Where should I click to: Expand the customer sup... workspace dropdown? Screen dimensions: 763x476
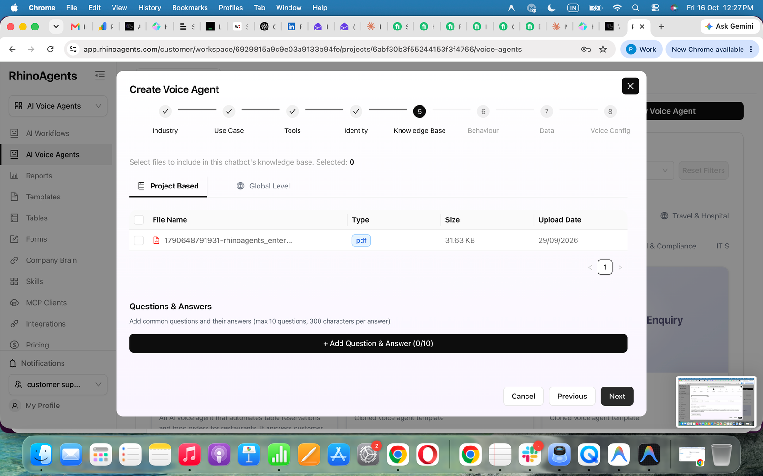click(x=58, y=384)
